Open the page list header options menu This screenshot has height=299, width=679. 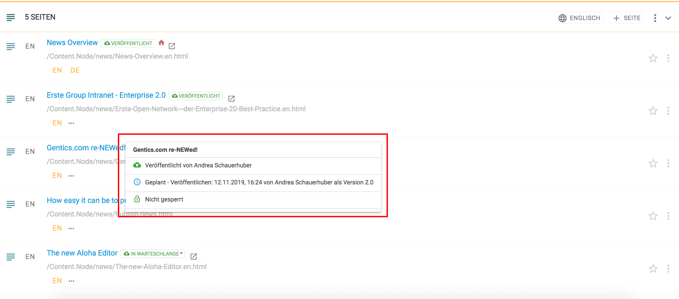pos(655,18)
